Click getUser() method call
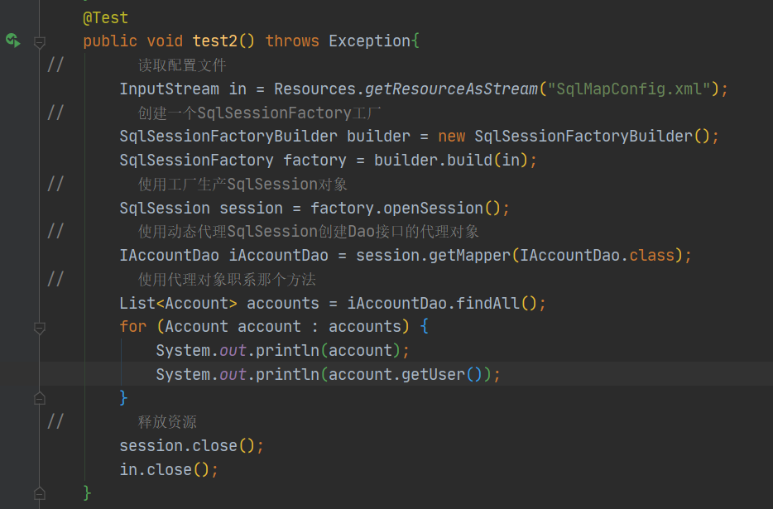773x509 pixels. (x=442, y=375)
